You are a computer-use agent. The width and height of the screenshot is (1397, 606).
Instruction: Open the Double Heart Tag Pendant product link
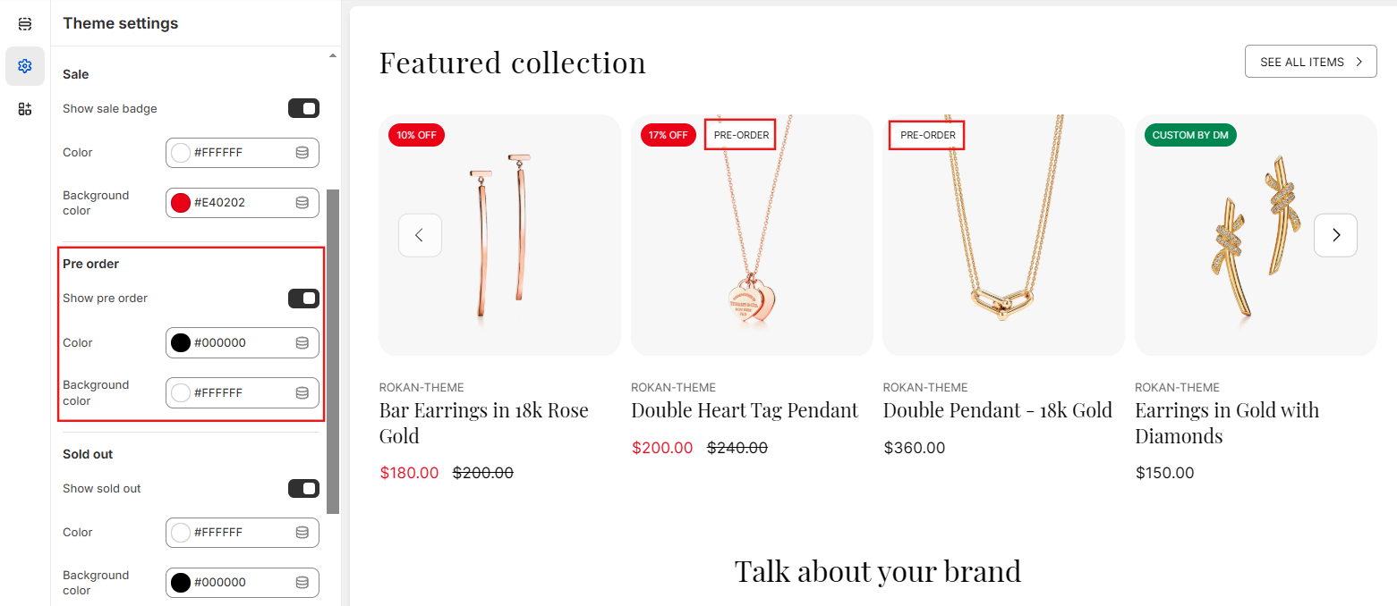(744, 410)
